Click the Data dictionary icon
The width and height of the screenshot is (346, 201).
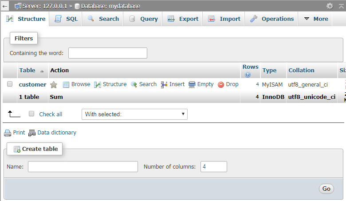pos(32,133)
